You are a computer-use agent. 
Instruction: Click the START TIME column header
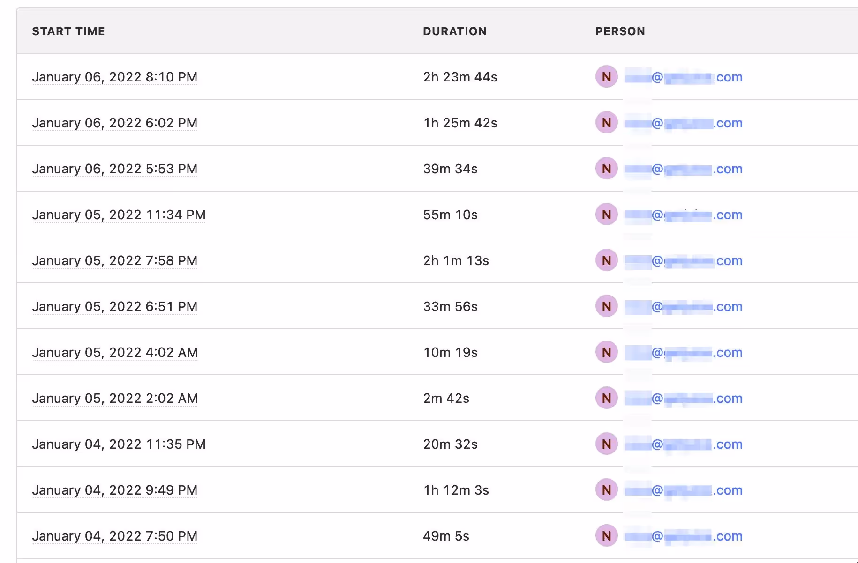click(68, 31)
